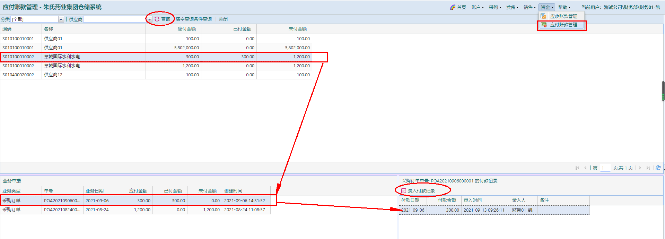Image resolution: width=665 pixels, height=239 pixels.
Task: Click the page number input field
Action: click(x=605, y=168)
